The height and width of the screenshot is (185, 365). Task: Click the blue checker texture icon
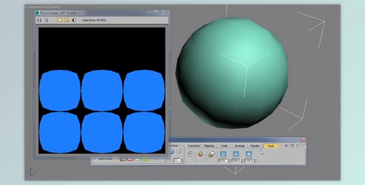(x=172, y=151)
